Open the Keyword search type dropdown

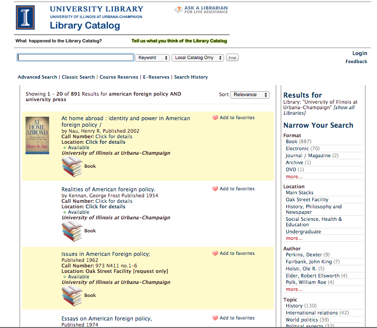[152, 58]
